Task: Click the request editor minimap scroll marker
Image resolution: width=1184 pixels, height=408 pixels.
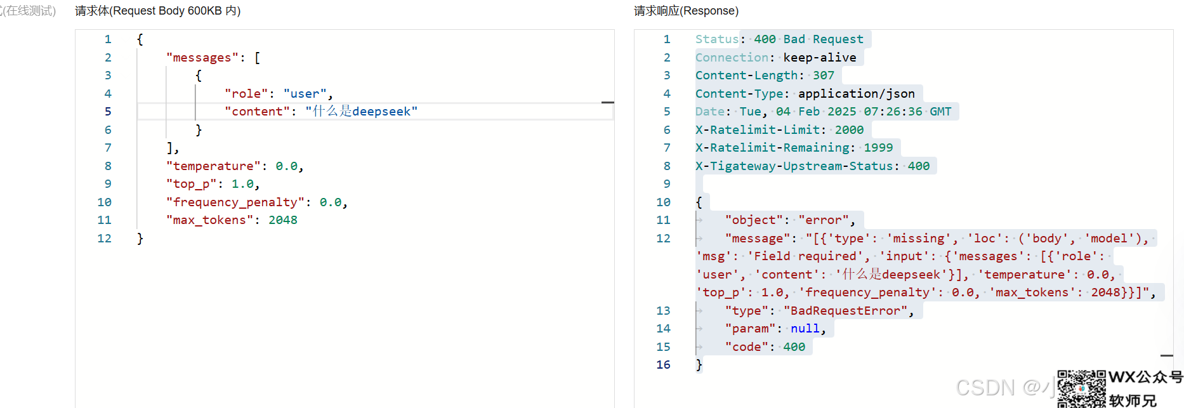Action: 608,102
